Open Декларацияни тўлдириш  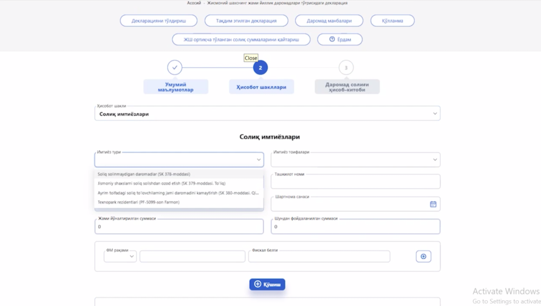[158, 21]
